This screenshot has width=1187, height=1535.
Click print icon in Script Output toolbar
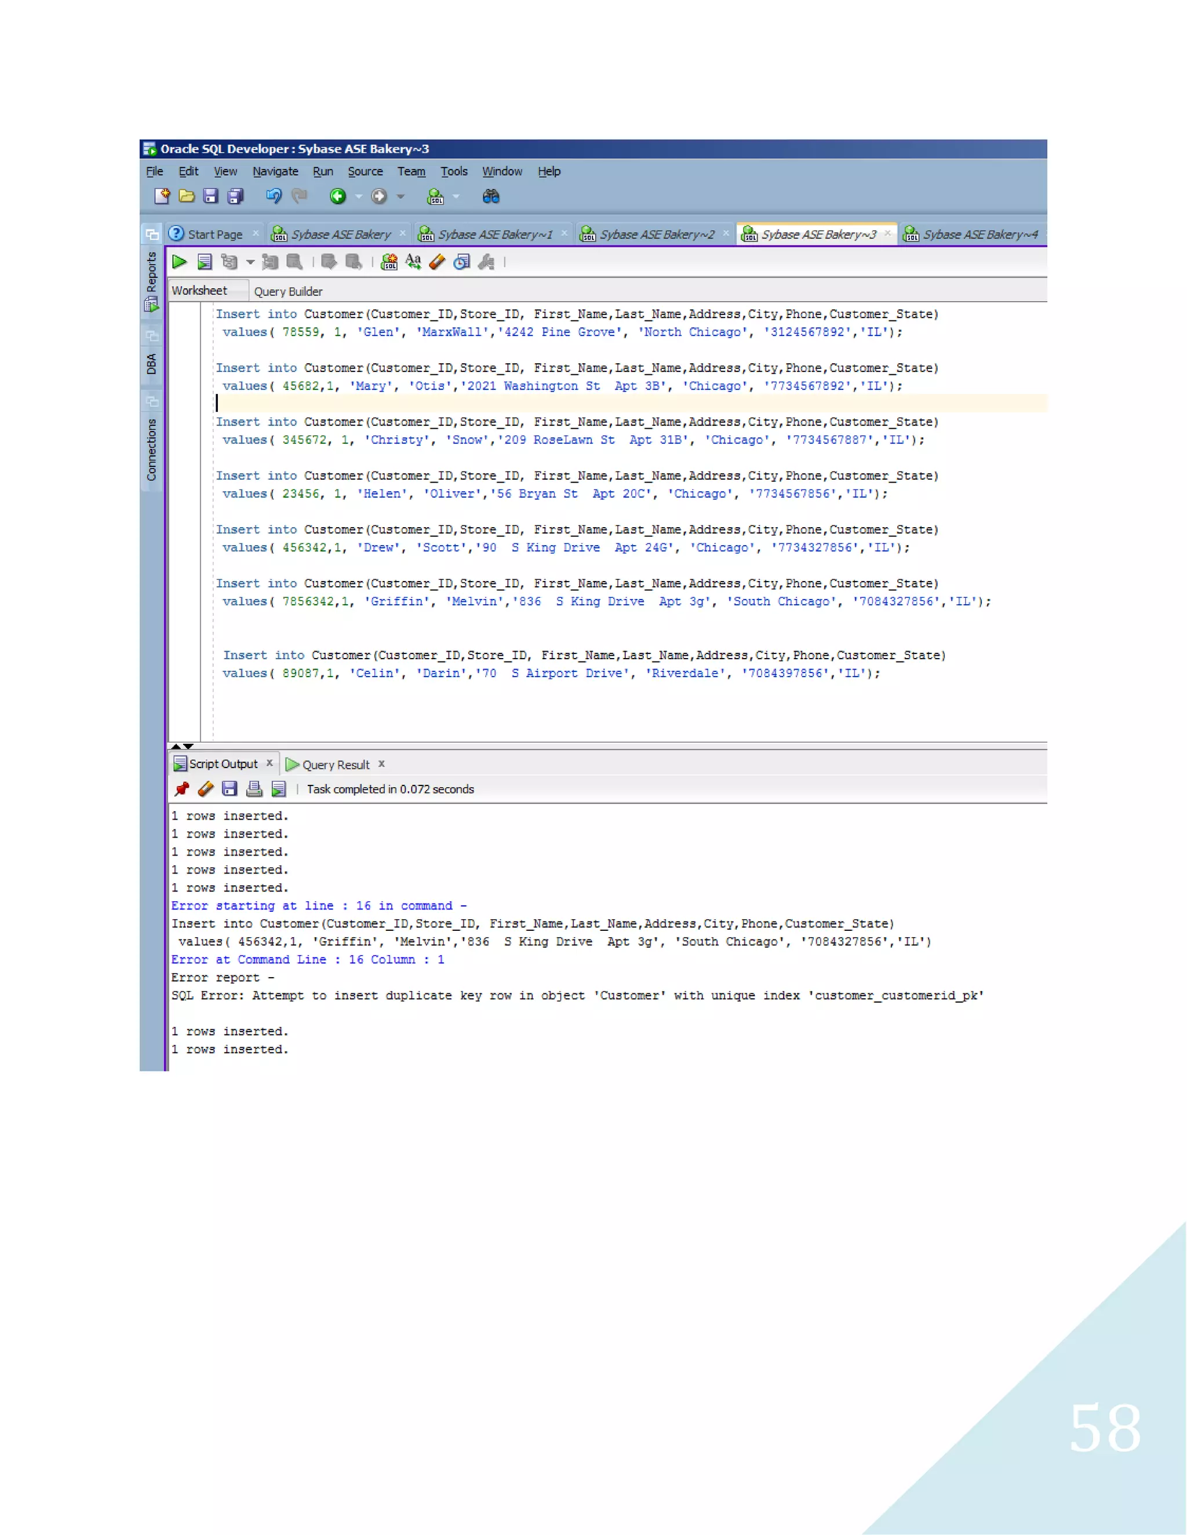point(254,790)
